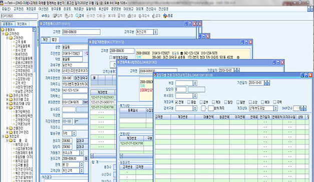Click the 계정업무 folder icon in the tree
This screenshot has height=182, width=314.
[7, 136]
